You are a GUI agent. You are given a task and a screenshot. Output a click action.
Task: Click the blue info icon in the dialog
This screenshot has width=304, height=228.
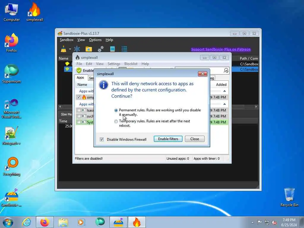pos(104,85)
